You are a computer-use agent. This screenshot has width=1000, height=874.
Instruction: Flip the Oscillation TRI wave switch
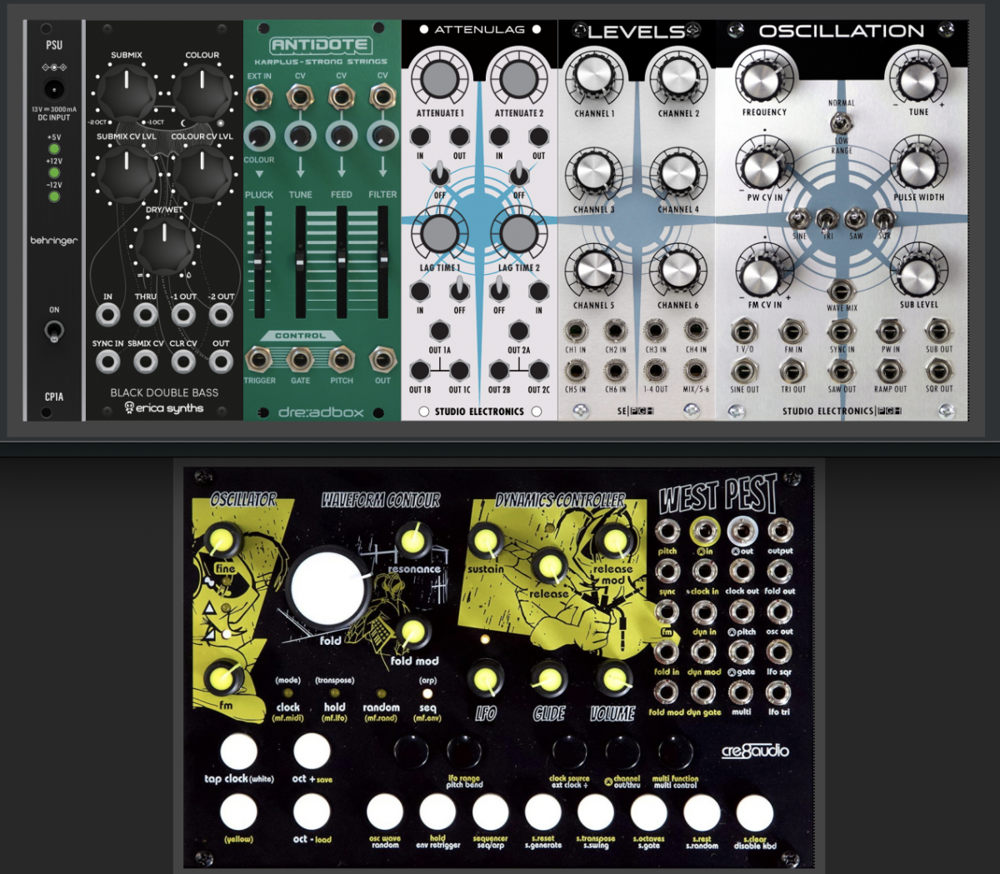coord(827,220)
